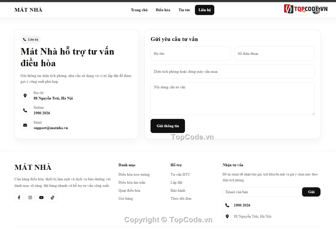Open the YouTube social icon
This screenshot has height=231, width=336.
tap(41, 198)
